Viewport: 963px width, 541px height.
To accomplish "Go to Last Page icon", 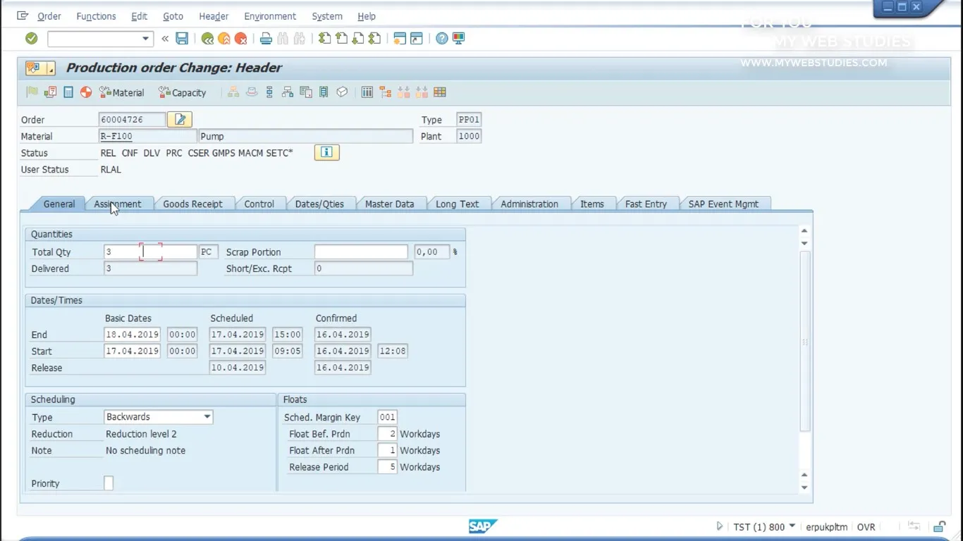I will tap(375, 39).
